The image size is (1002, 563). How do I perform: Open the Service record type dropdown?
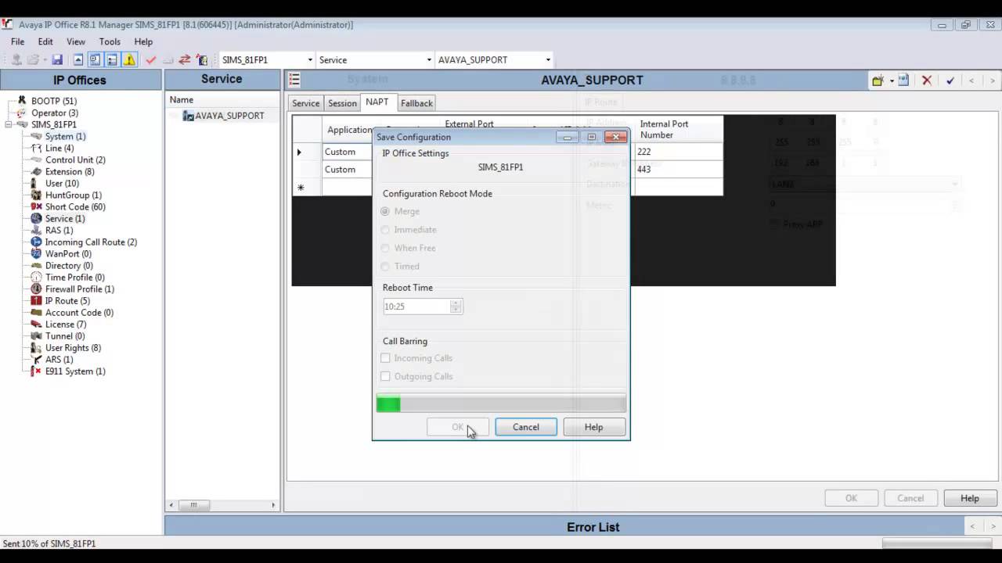429,59
